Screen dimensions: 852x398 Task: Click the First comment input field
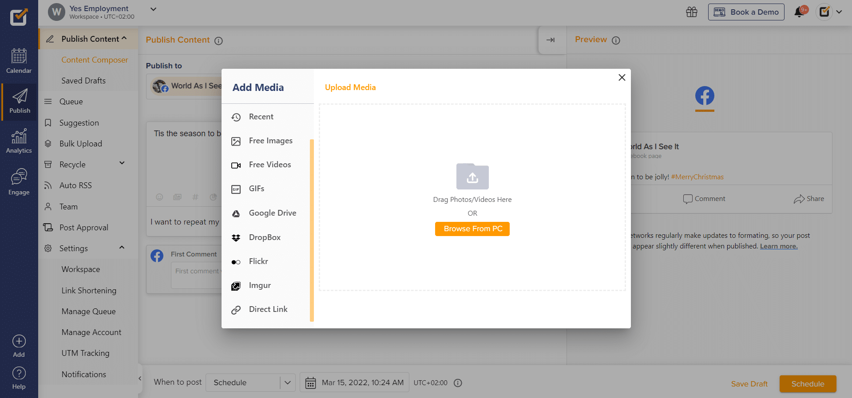[x=196, y=275]
